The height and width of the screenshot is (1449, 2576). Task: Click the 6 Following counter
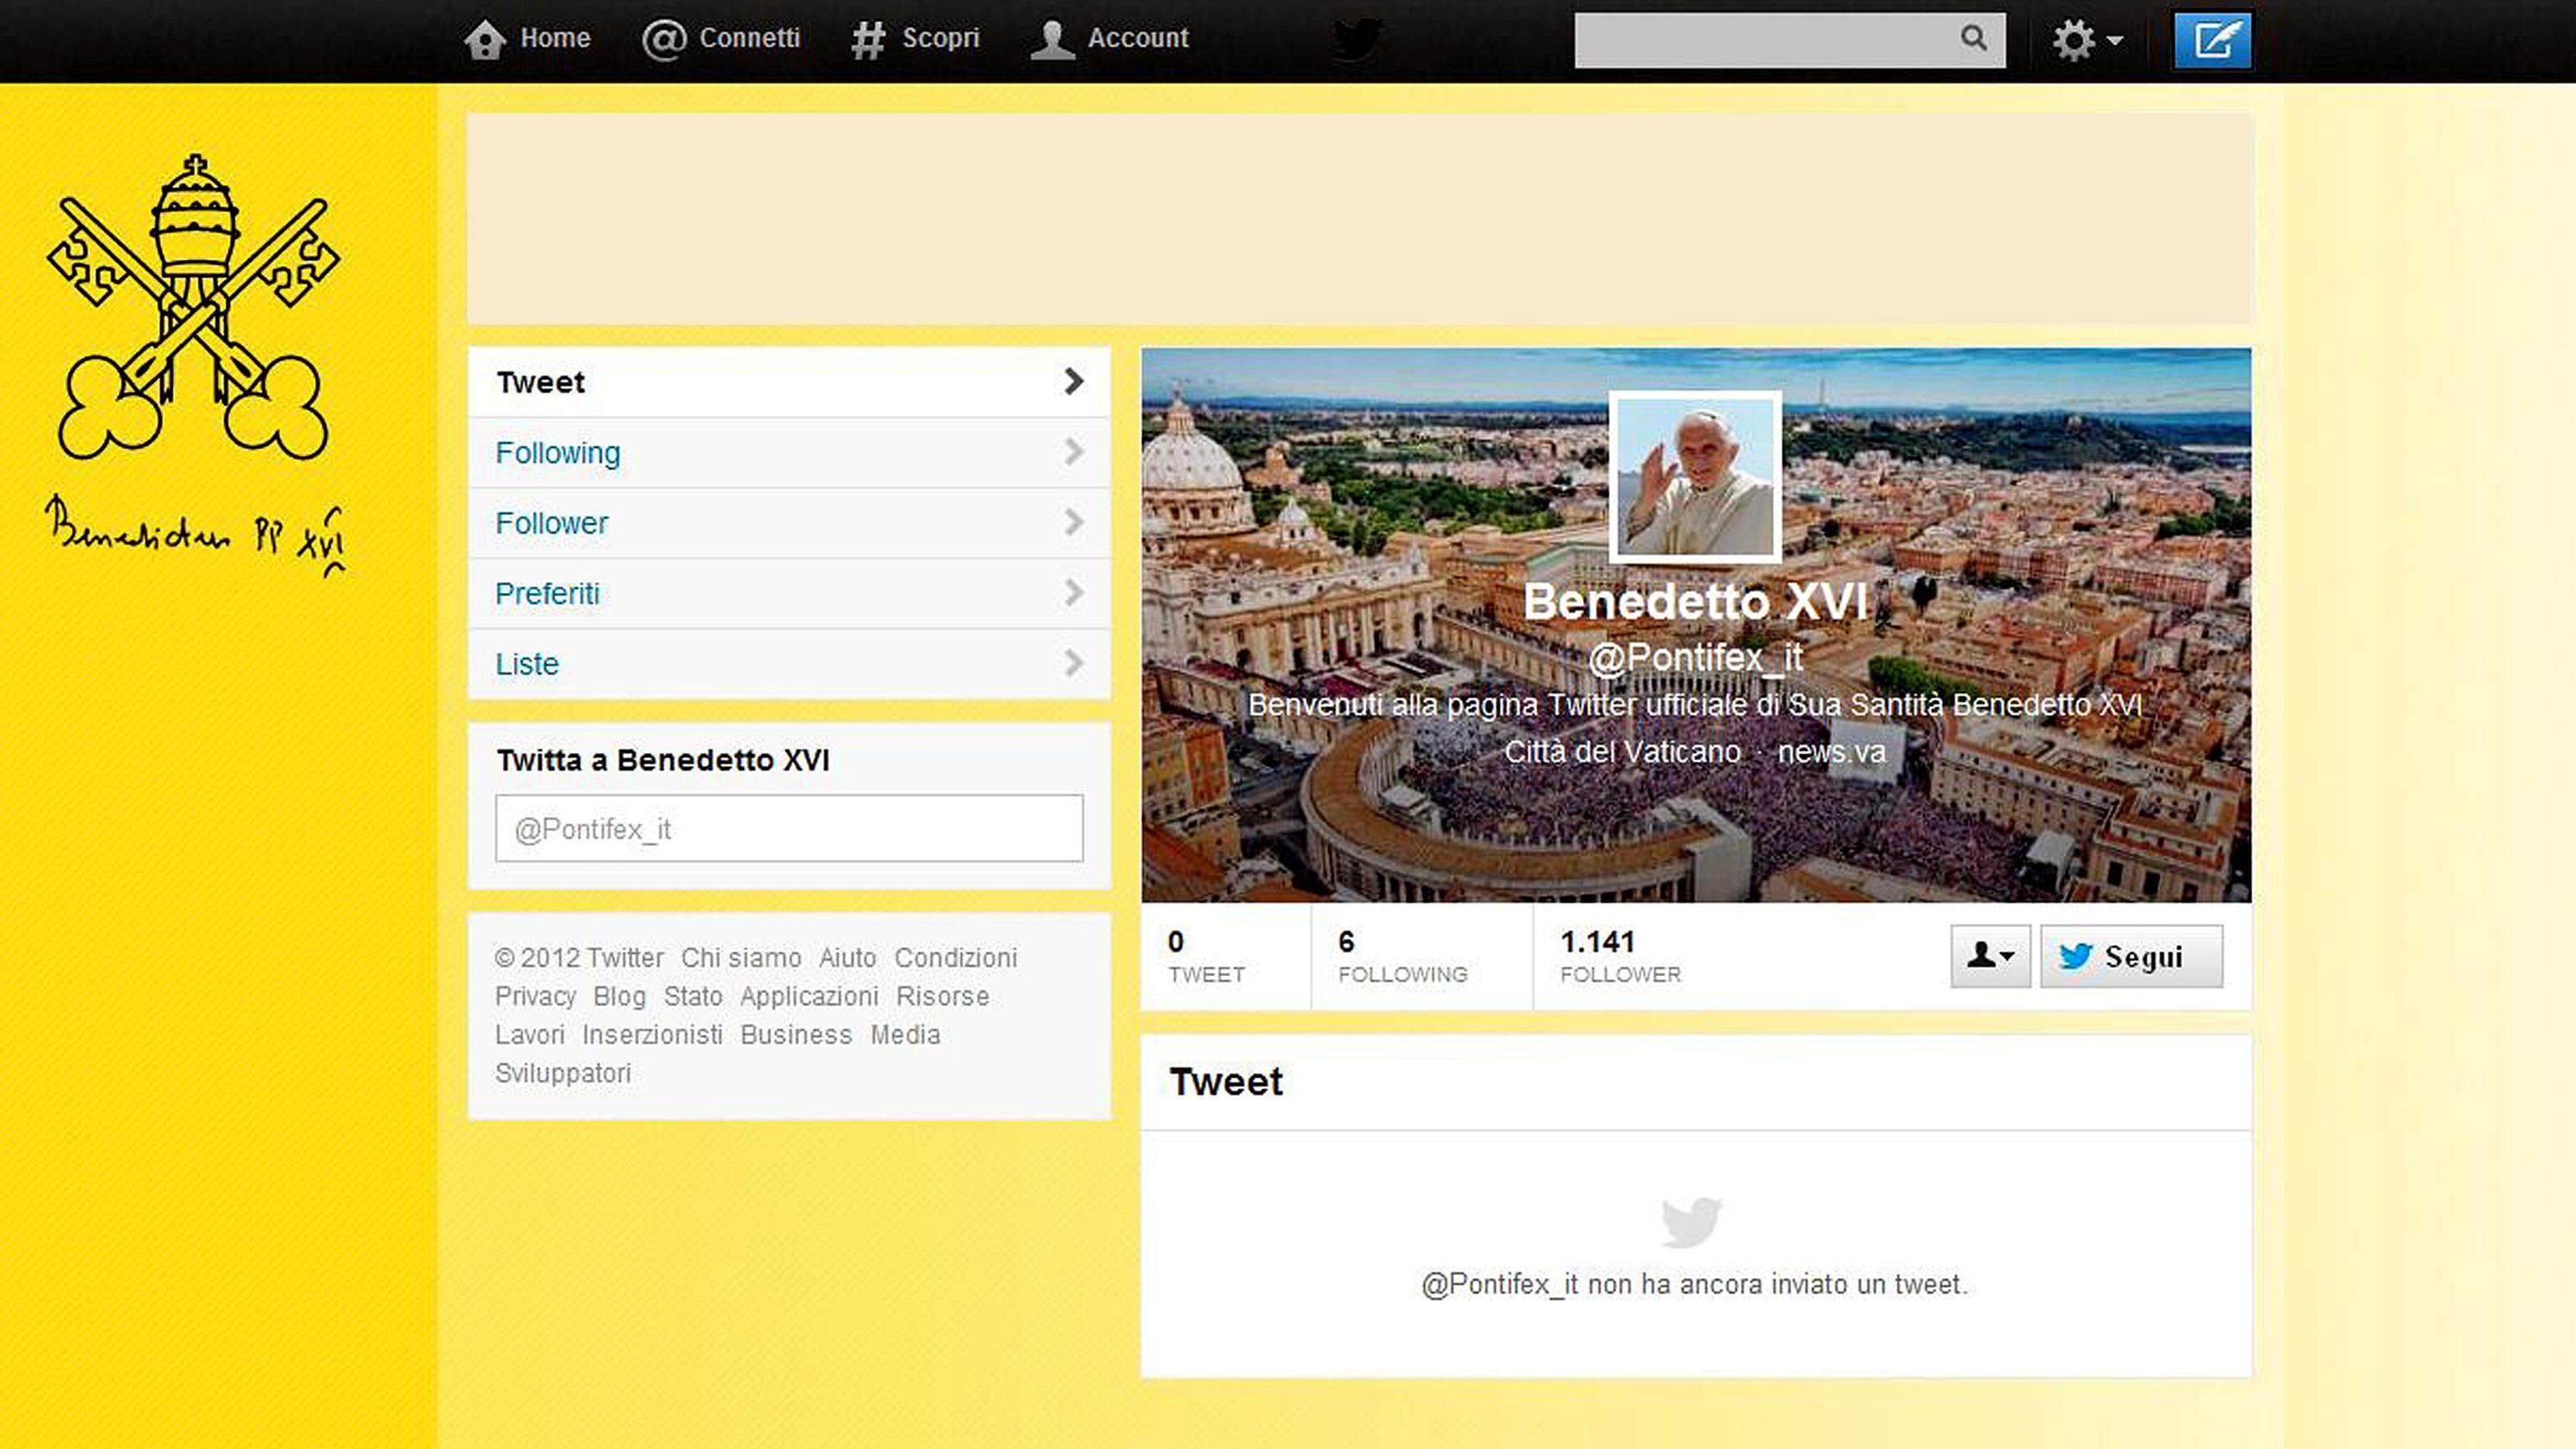[x=1403, y=956]
